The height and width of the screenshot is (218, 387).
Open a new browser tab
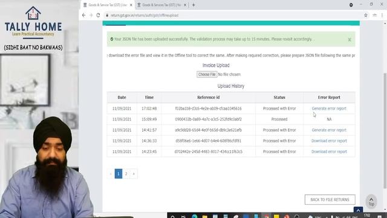point(193,5)
